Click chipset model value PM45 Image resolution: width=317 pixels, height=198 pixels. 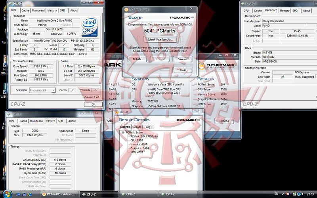tap(297, 31)
